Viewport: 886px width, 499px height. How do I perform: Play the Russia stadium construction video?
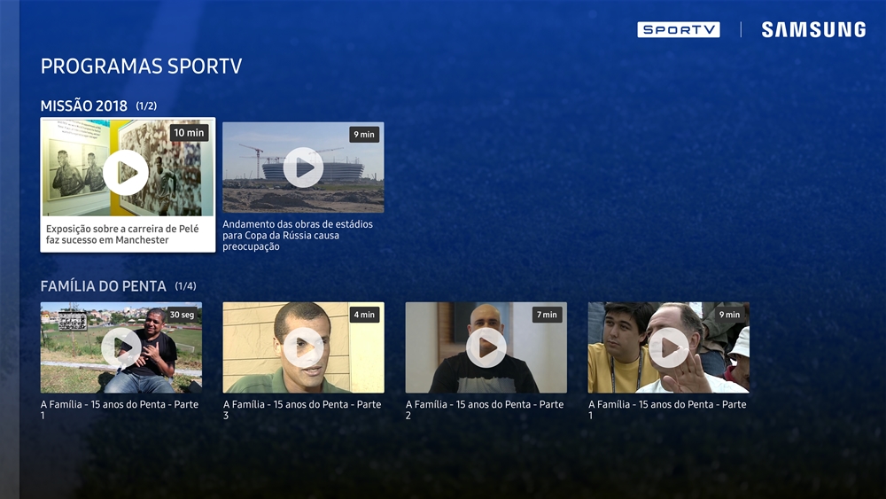click(303, 168)
